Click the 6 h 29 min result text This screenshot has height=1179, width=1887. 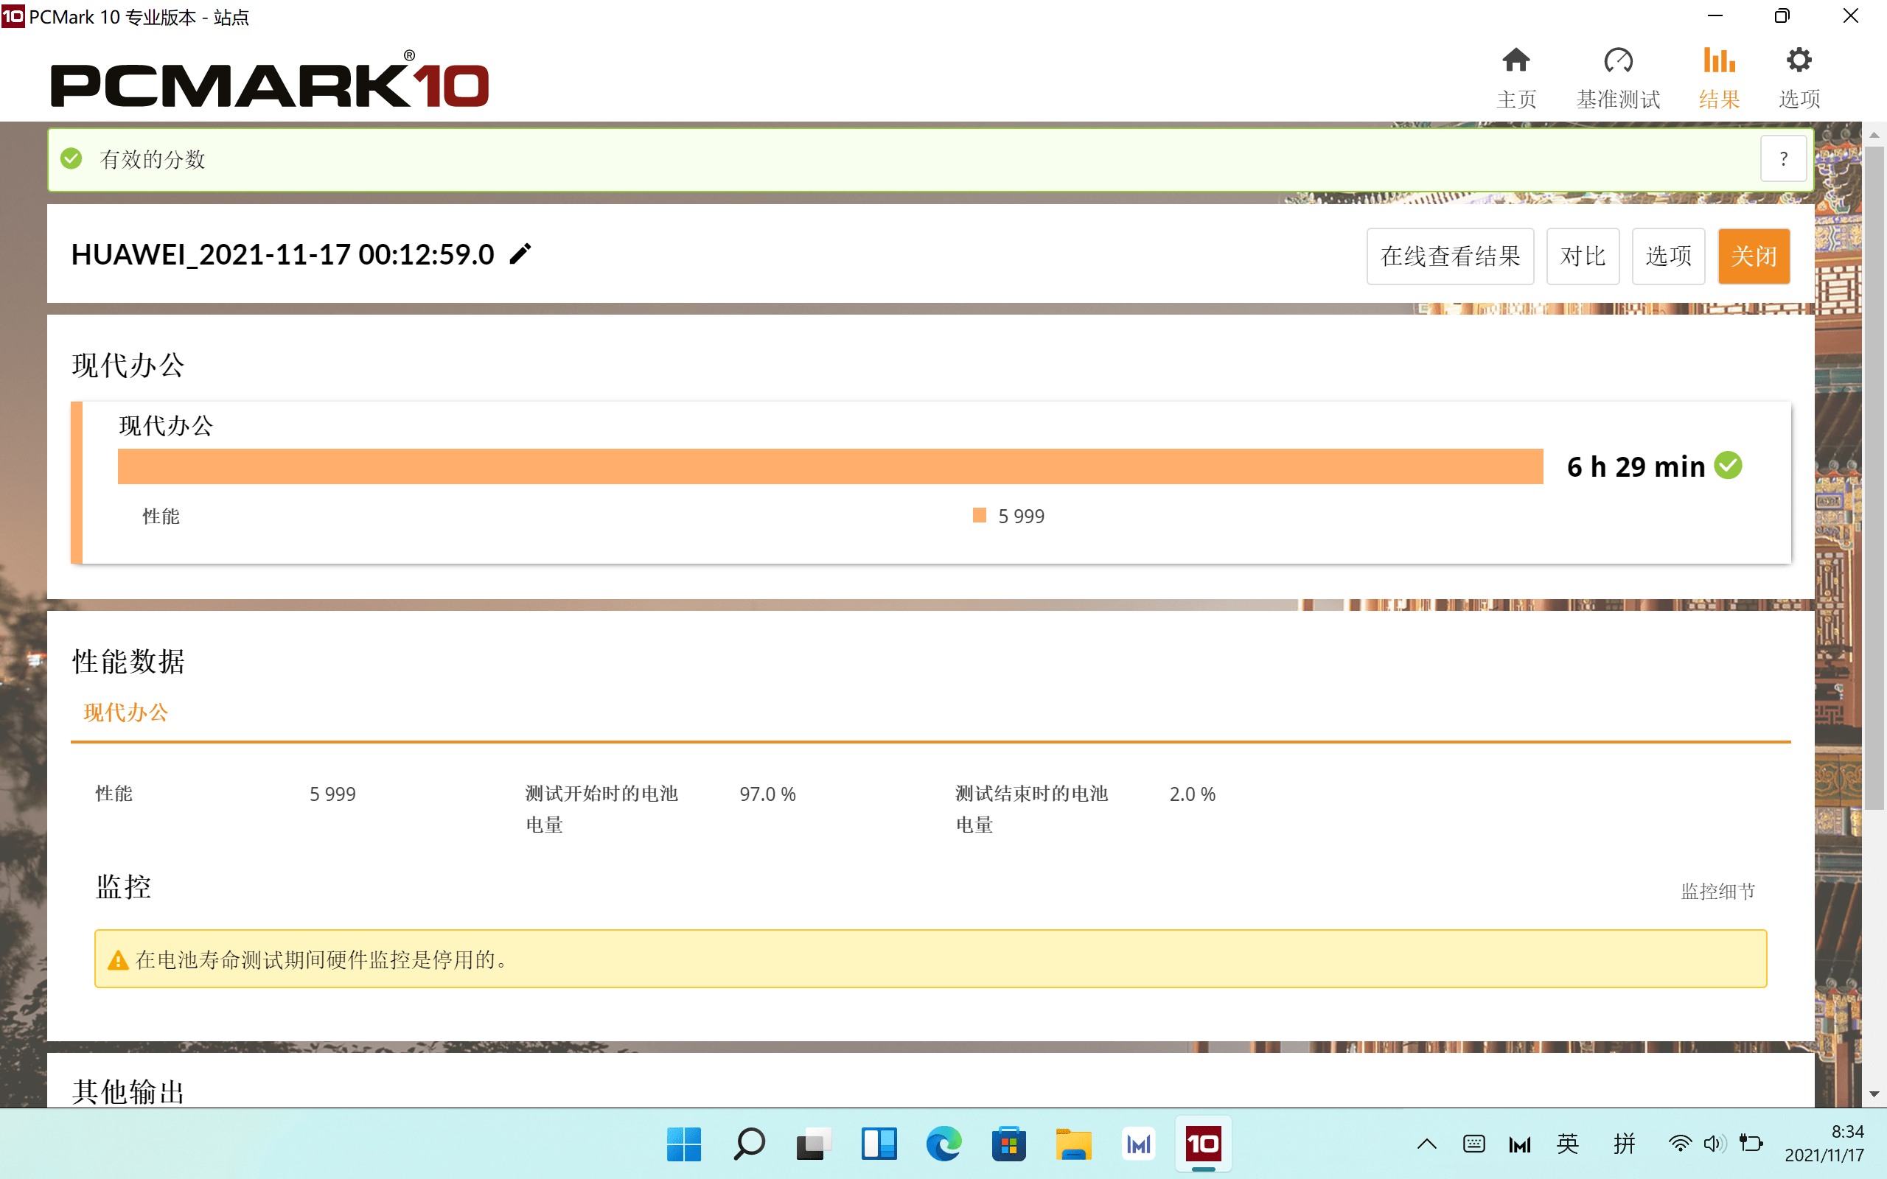pos(1636,466)
